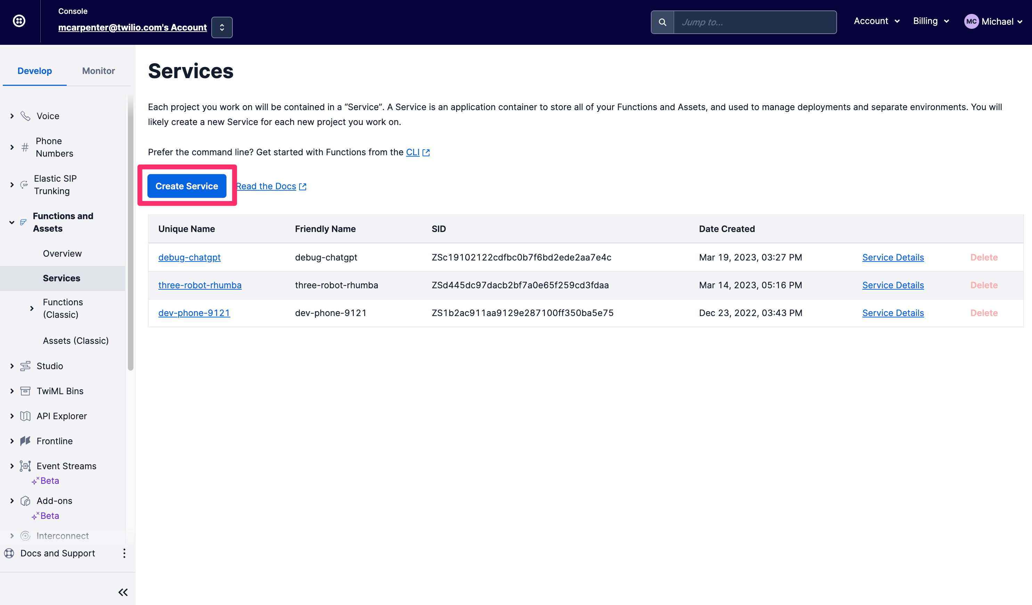Switch to the Monitor tab
The image size is (1032, 605).
click(98, 71)
